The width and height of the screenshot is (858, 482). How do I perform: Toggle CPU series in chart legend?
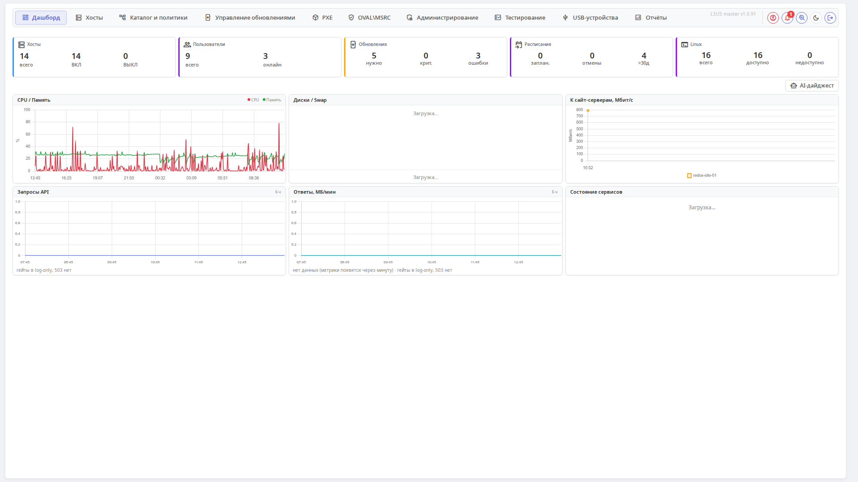pyautogui.click(x=253, y=100)
